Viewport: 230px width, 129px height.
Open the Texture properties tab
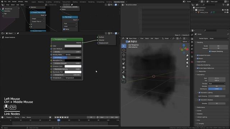tap(192, 62)
